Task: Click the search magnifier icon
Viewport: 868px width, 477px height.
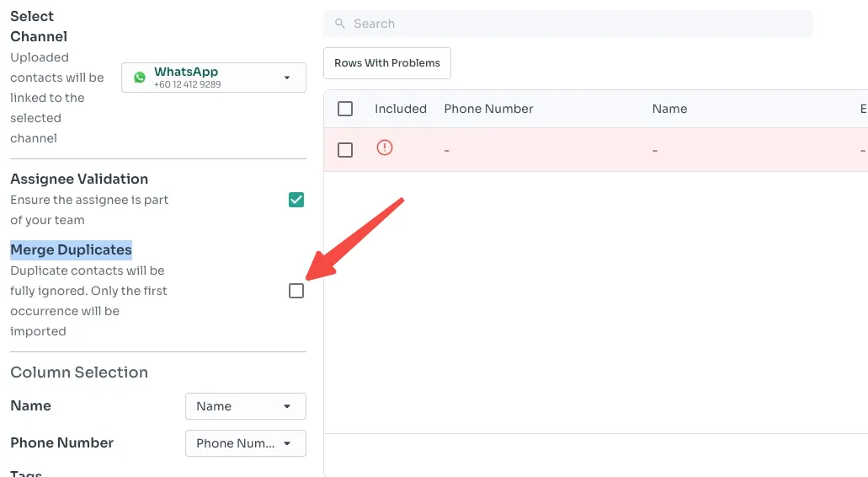Action: click(339, 24)
